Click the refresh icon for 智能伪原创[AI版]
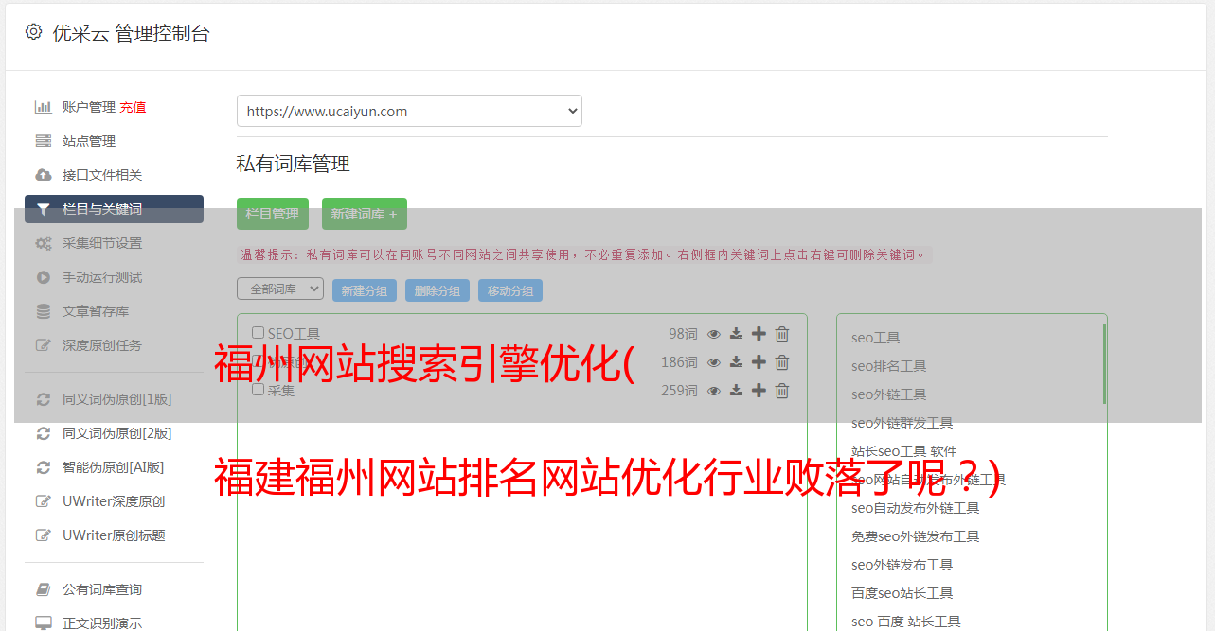This screenshot has height=631, width=1215. click(43, 467)
